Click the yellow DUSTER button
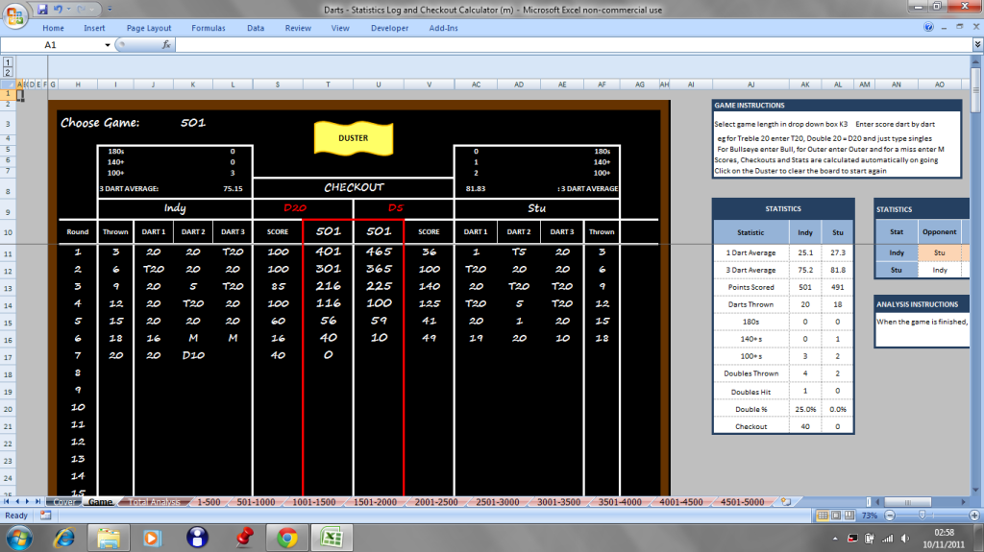This screenshot has height=552, width=984. (x=353, y=137)
